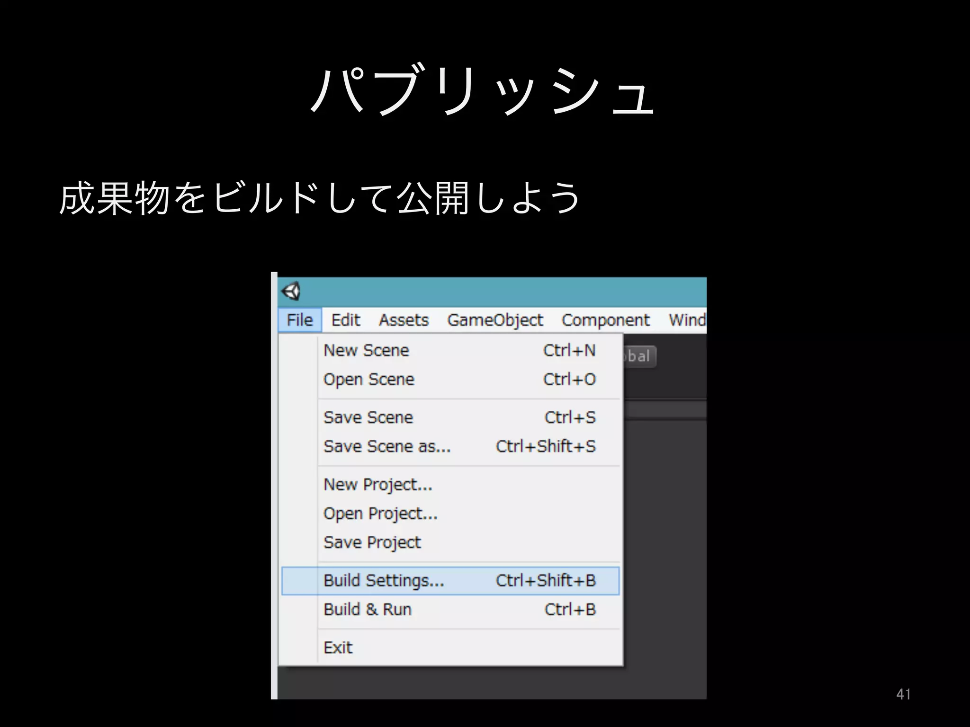Select Save Scene as... entry

coord(450,446)
